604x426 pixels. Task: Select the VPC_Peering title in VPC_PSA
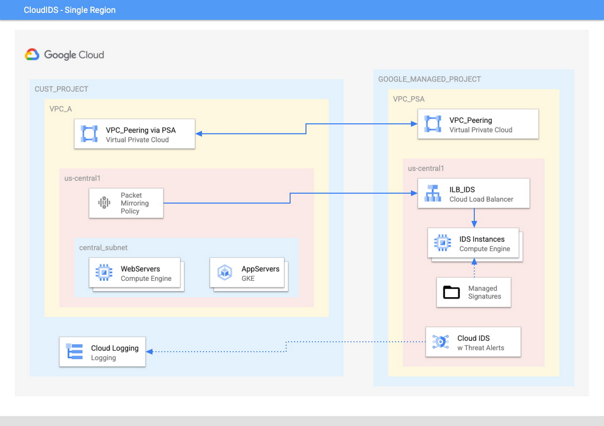click(471, 120)
